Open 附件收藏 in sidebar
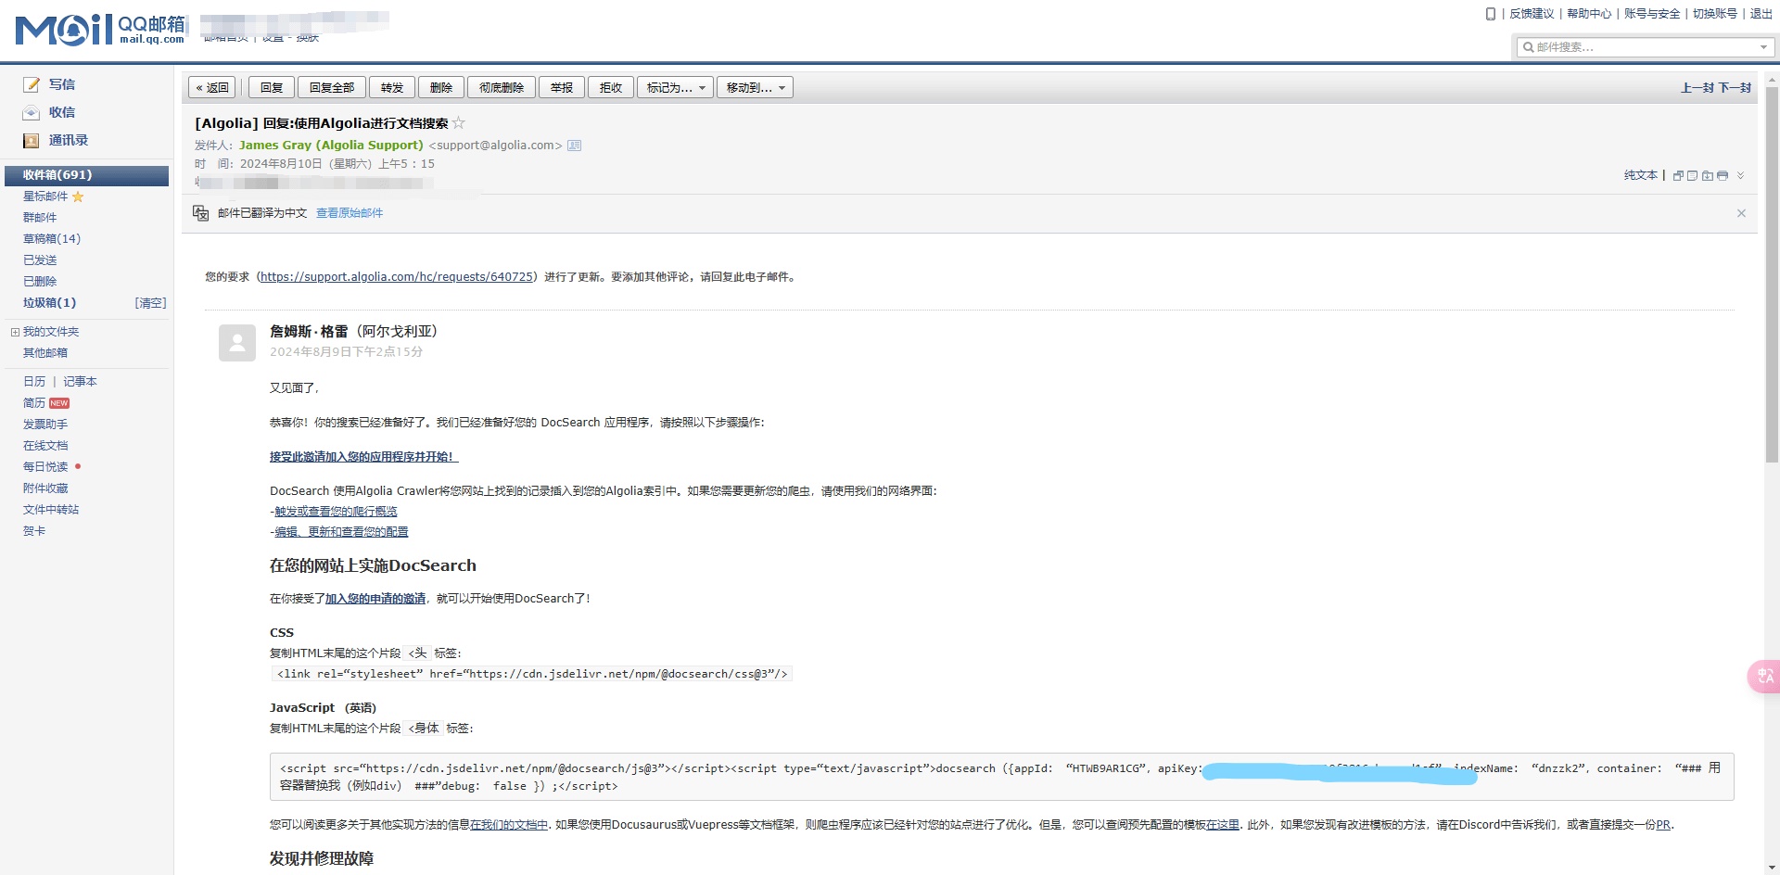 click(45, 488)
